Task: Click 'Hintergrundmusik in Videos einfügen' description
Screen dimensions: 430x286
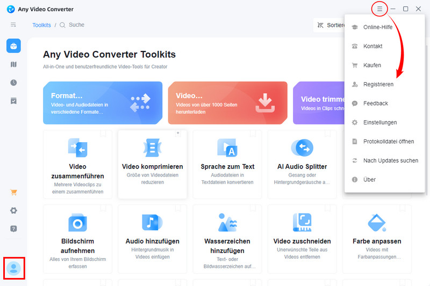Action: (x=153, y=253)
